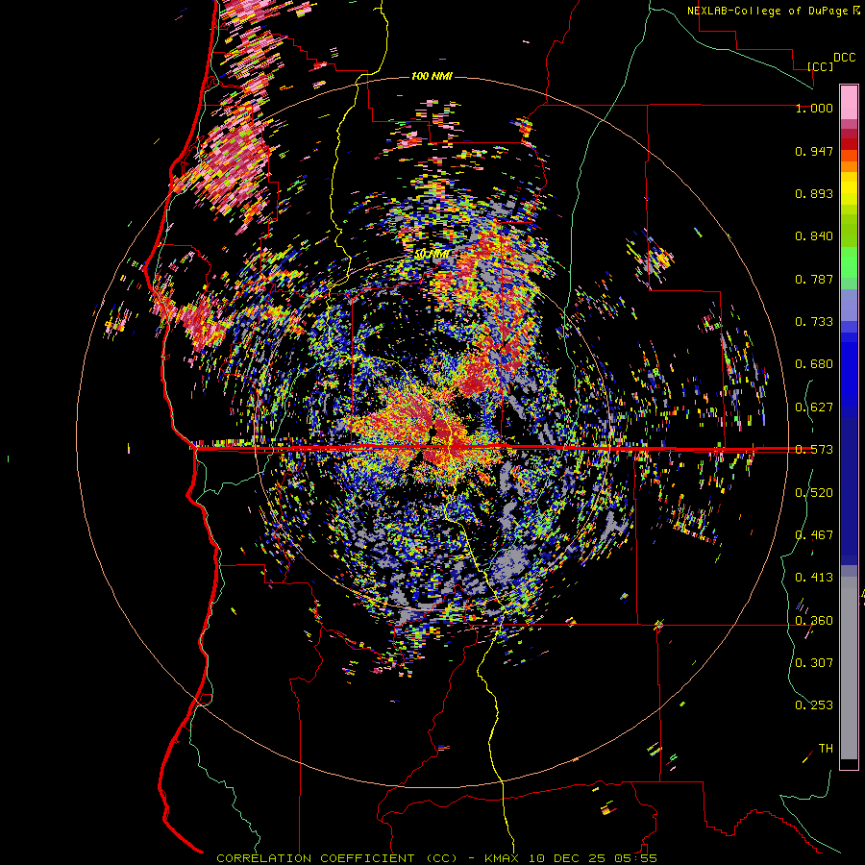
Task: Click the TH label at the color bar bottom
Action: click(x=826, y=749)
